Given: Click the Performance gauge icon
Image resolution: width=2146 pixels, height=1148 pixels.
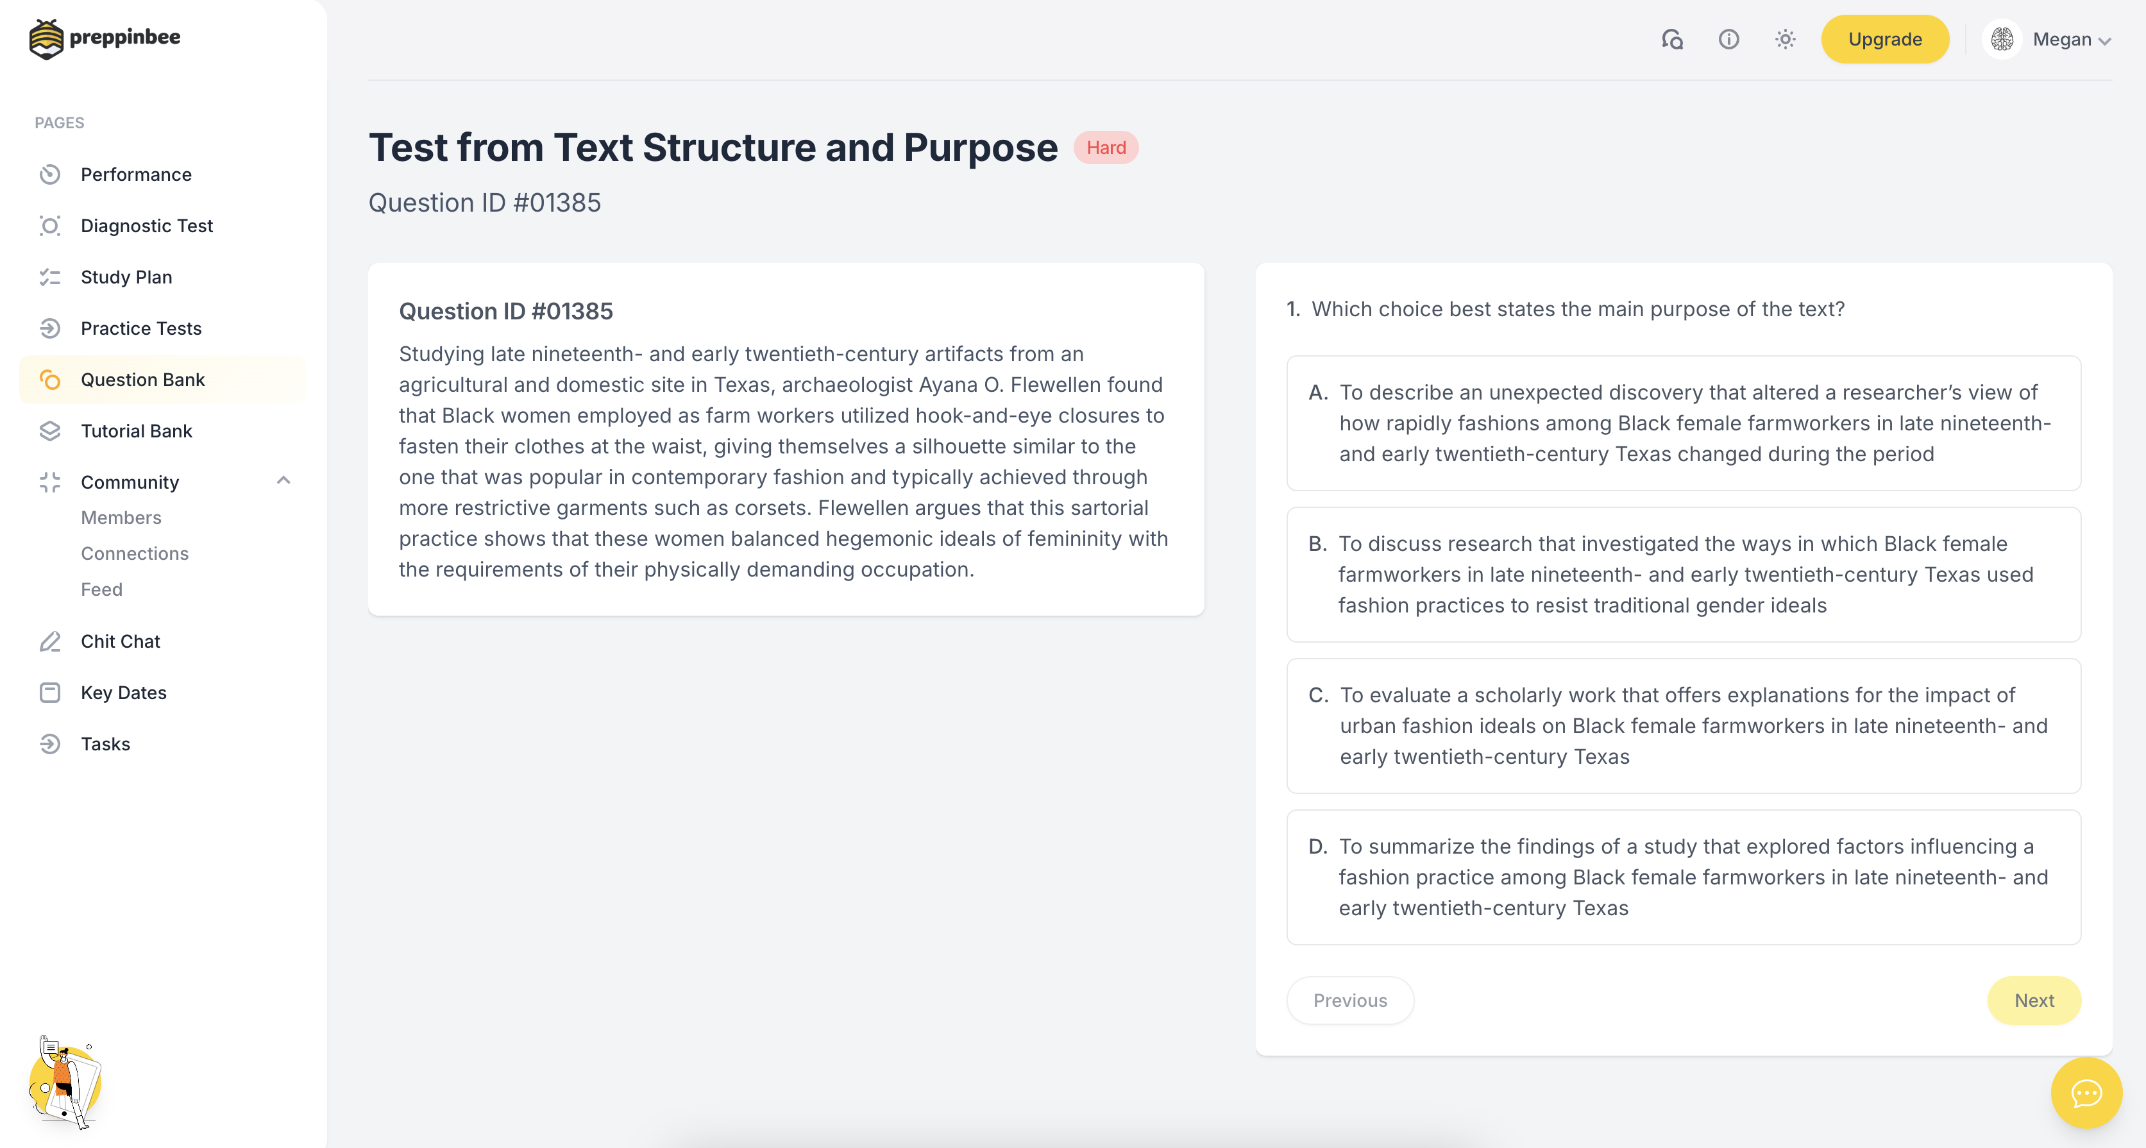Looking at the screenshot, I should click(x=50, y=174).
